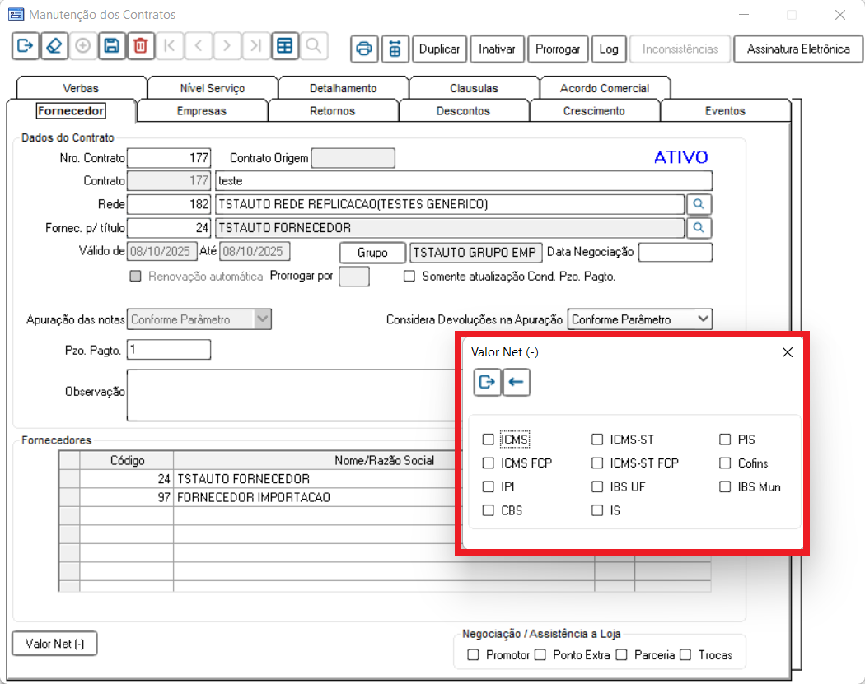Viewport: 865px width, 684px height.
Task: Check the IS checkbox
Action: coord(597,510)
